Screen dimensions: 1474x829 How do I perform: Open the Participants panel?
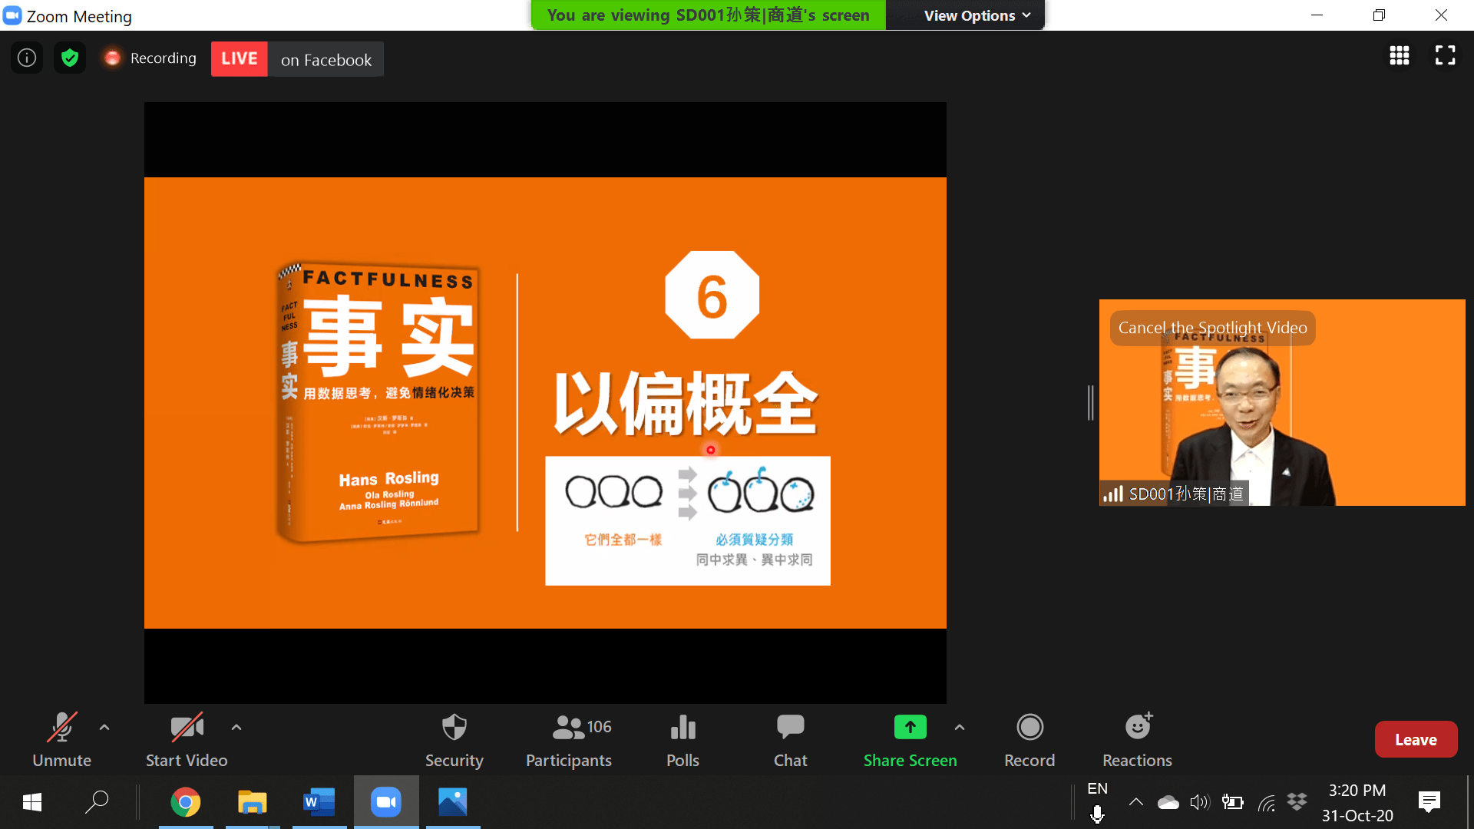tap(568, 740)
